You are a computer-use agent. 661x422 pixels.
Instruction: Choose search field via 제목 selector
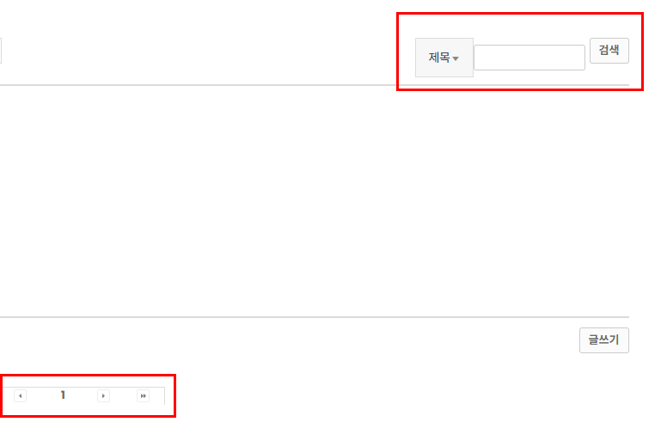point(444,58)
